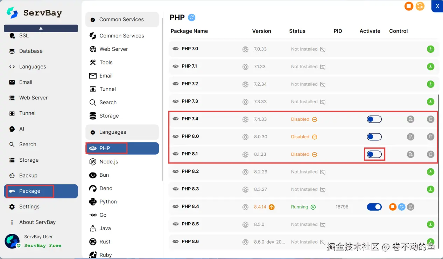
Task: Click the PID value 18796
Action: 342,207
